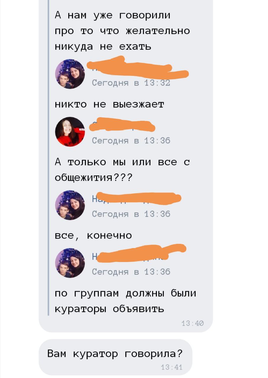Select the forwarded reply "все, конечно"
Image resolution: width=268 pixels, height=378 pixels.
coord(93,236)
